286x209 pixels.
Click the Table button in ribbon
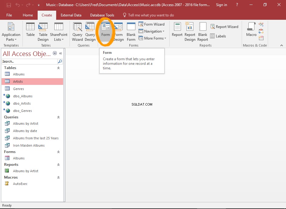pyautogui.click(x=30, y=30)
